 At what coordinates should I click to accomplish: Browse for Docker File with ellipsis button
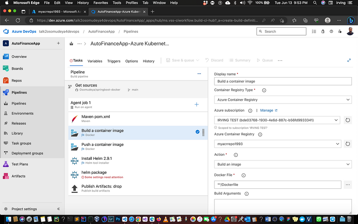[x=347, y=185]
